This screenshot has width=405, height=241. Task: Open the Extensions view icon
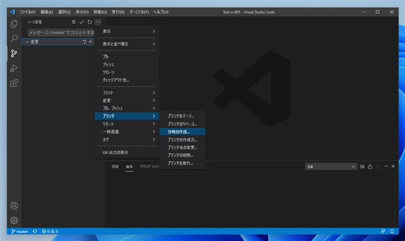coord(14,83)
